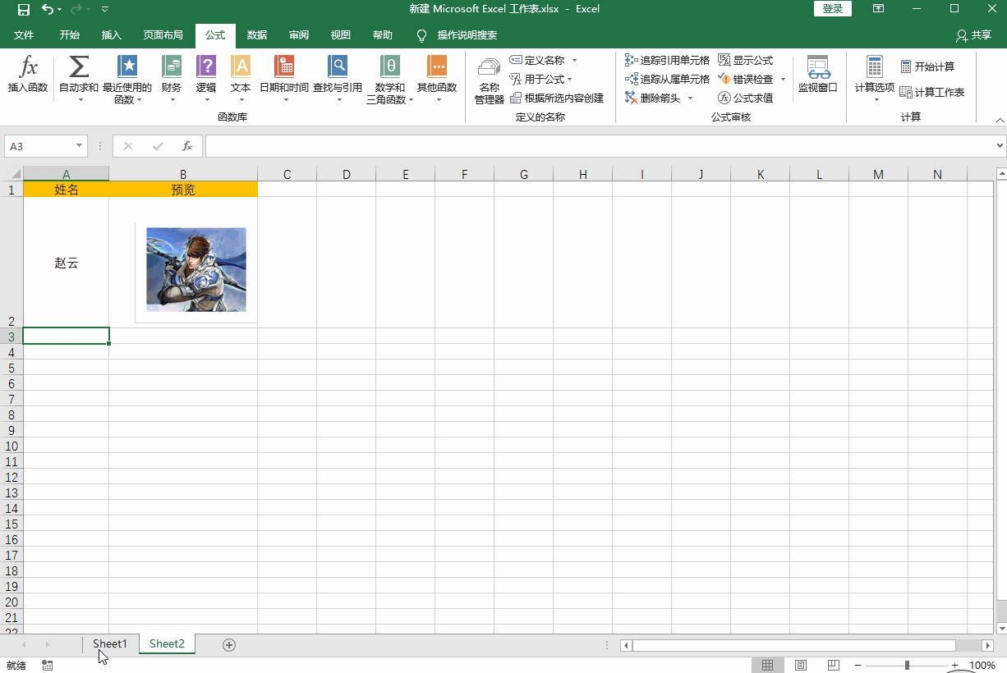Screen dimensions: 1007x673
Task: Open the Watch Window (监视窗口)
Action: 818,75
